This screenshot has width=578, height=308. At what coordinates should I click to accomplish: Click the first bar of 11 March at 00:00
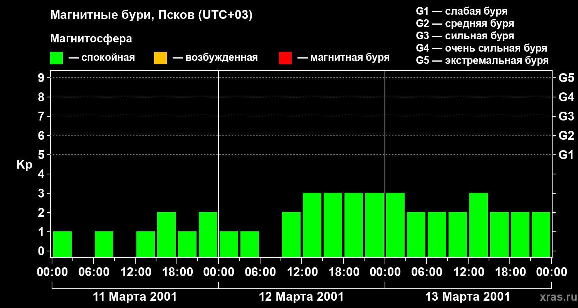62,244
